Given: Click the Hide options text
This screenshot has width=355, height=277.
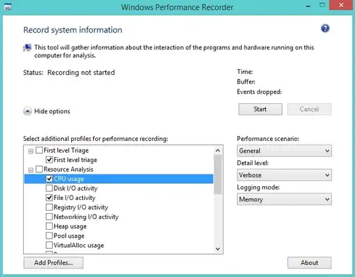Looking at the screenshot, I should pos(52,111).
